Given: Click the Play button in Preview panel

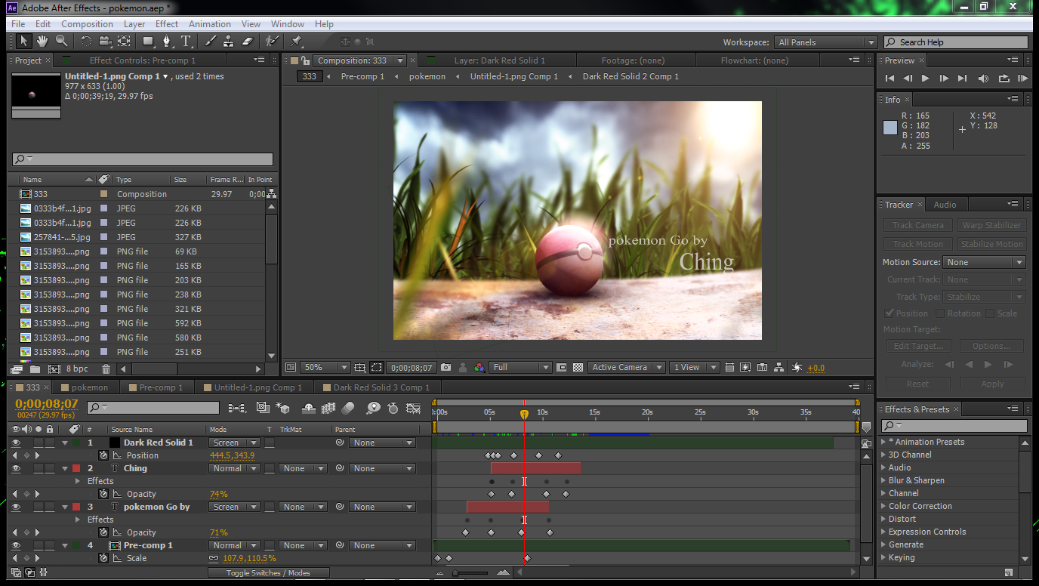Looking at the screenshot, I should click(x=926, y=78).
